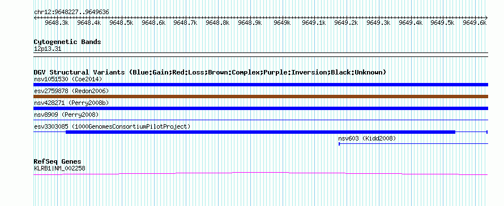Open variant esv3303085 (1000GenomesConsortiumPilotProject) label
Viewport: 504px width, 206px height.
[x=112, y=126]
